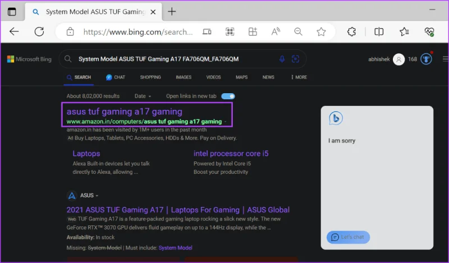Open 2021 ASUS TUF Gaming A17 result
The image size is (449, 263).
(178, 210)
